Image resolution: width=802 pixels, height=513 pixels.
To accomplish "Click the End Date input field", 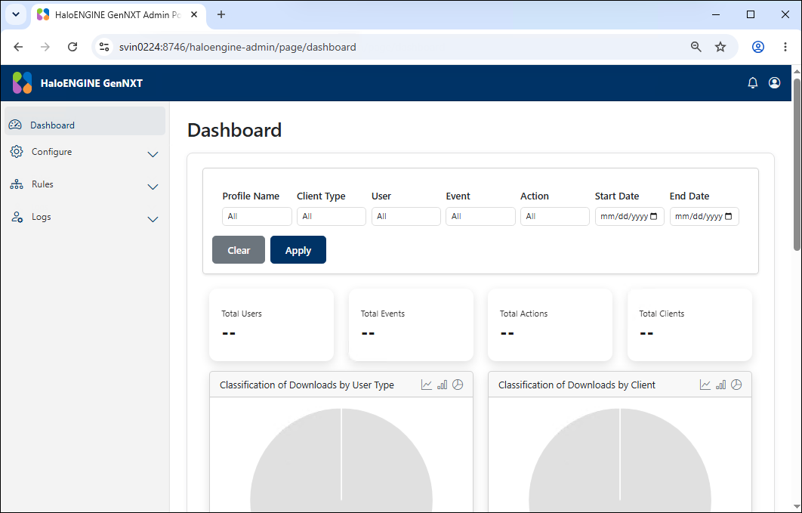I will [x=705, y=216].
